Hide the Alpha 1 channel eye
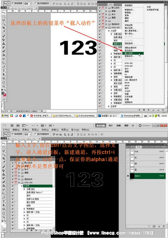This screenshot has width=168, height=238. (128, 176)
